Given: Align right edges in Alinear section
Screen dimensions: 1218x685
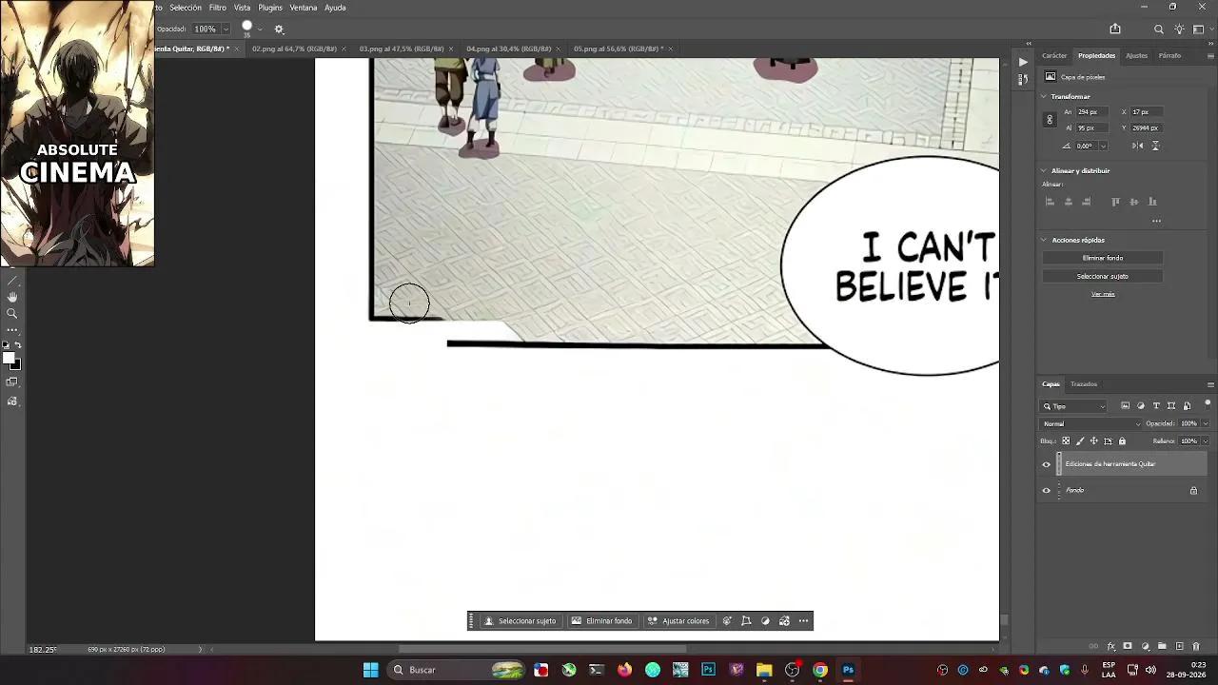Looking at the screenshot, I should [x=1087, y=202].
